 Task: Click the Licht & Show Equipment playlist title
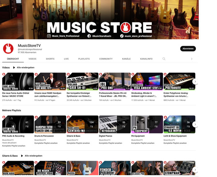(x=175, y=136)
